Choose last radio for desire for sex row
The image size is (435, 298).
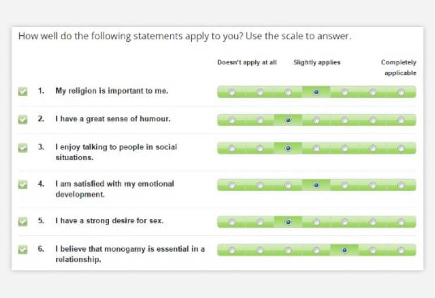[401, 222]
